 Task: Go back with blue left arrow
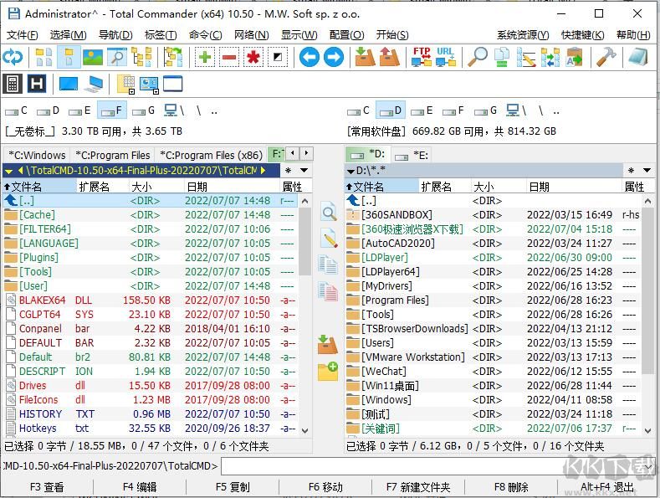pyautogui.click(x=310, y=57)
